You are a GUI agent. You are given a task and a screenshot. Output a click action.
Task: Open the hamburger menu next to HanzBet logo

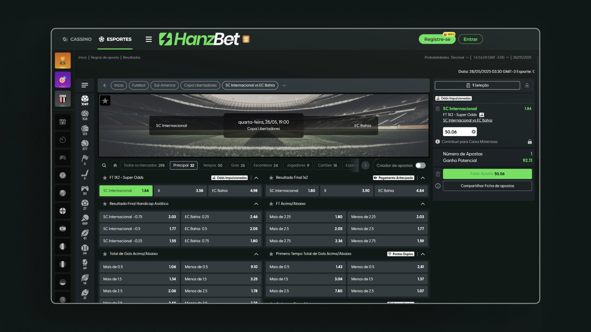click(149, 39)
